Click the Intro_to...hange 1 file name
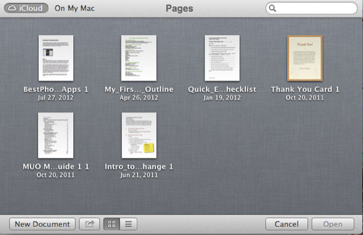This screenshot has height=235, width=363. click(139, 167)
